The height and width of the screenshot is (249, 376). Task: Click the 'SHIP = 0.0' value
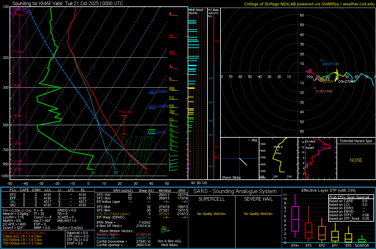[75, 243]
